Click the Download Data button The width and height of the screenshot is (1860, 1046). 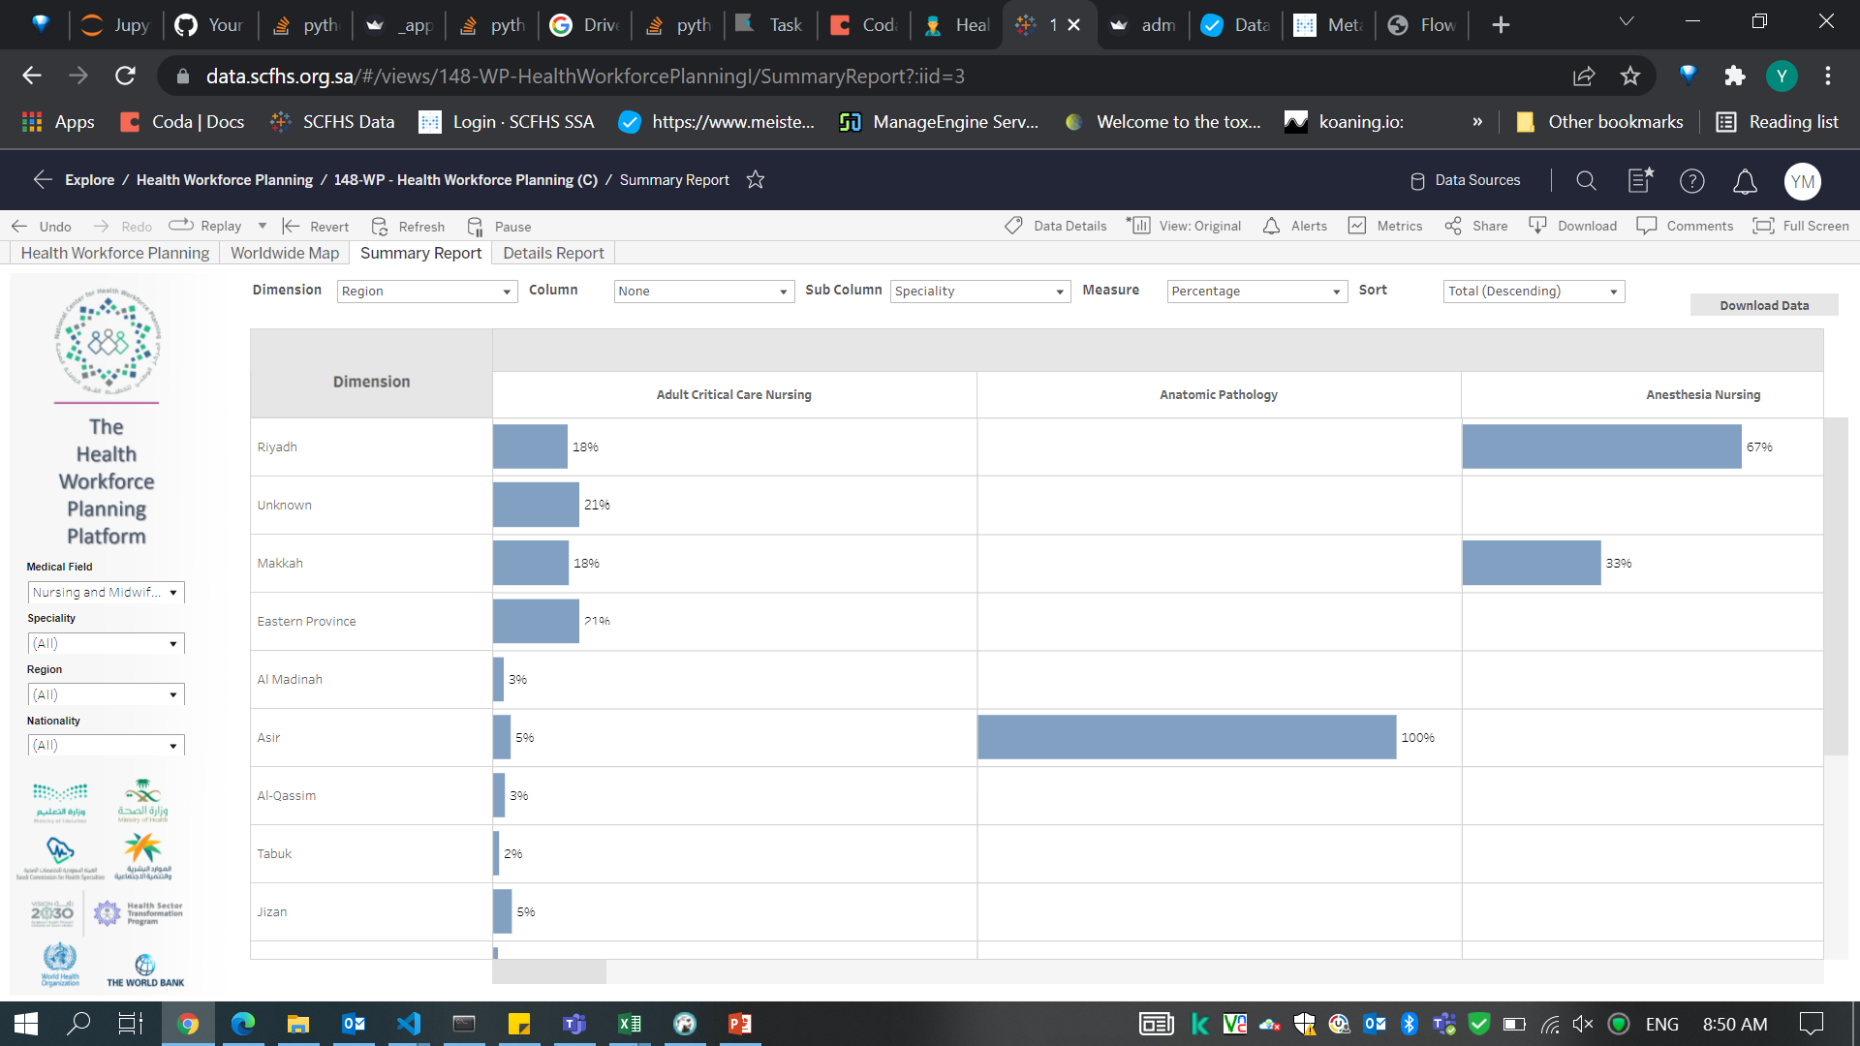[1763, 305]
